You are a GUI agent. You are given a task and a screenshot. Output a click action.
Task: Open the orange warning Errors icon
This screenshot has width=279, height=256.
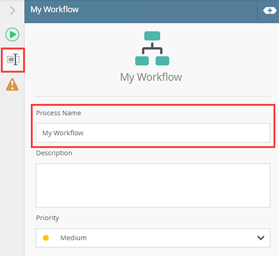12,84
